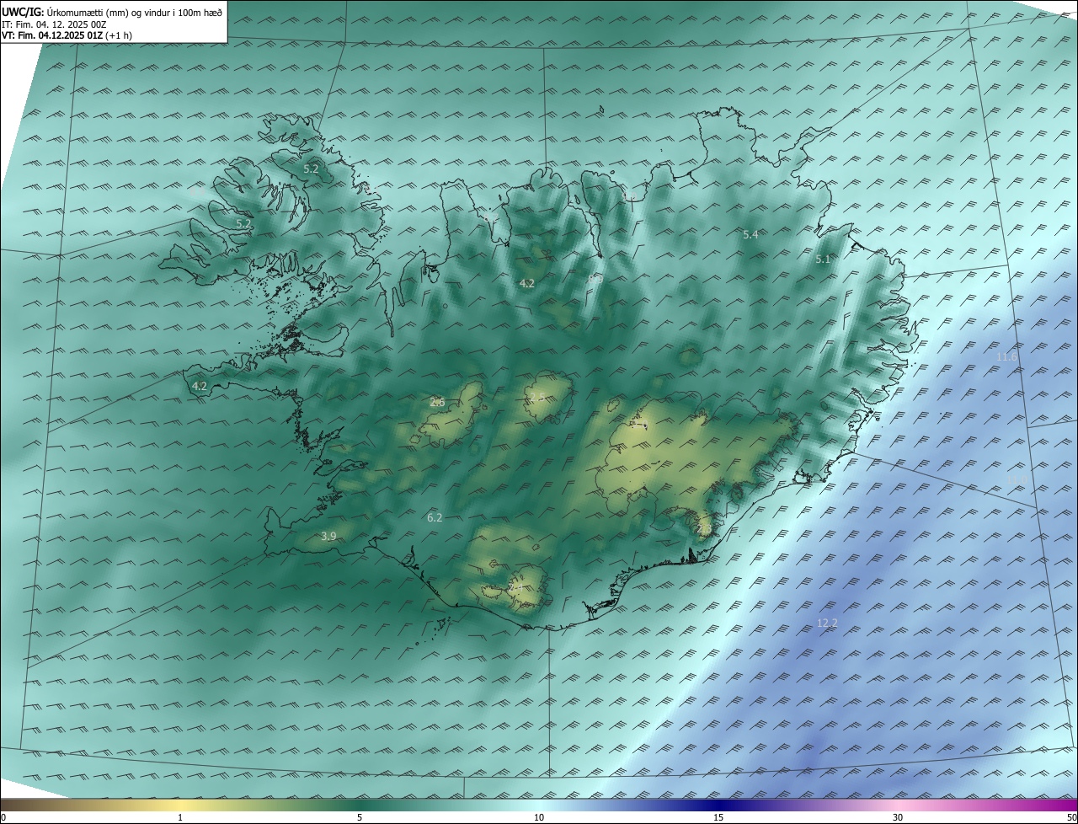The height and width of the screenshot is (824, 1078).
Task: Click the 5.2 value on northern Westfjords
Action: pyautogui.click(x=311, y=169)
